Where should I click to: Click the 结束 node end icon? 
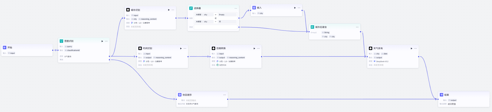tap(442, 95)
